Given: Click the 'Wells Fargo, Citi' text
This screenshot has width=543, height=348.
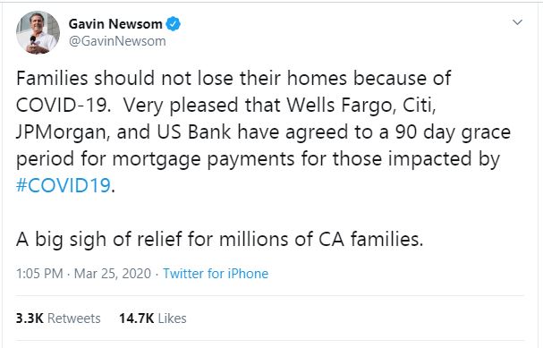Looking at the screenshot, I should 361,105.
